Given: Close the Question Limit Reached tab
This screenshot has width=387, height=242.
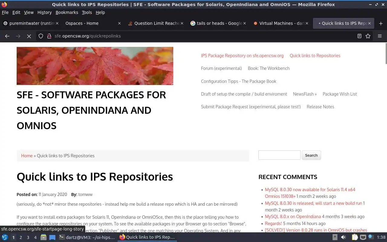Looking at the screenshot, I should point(182,23).
